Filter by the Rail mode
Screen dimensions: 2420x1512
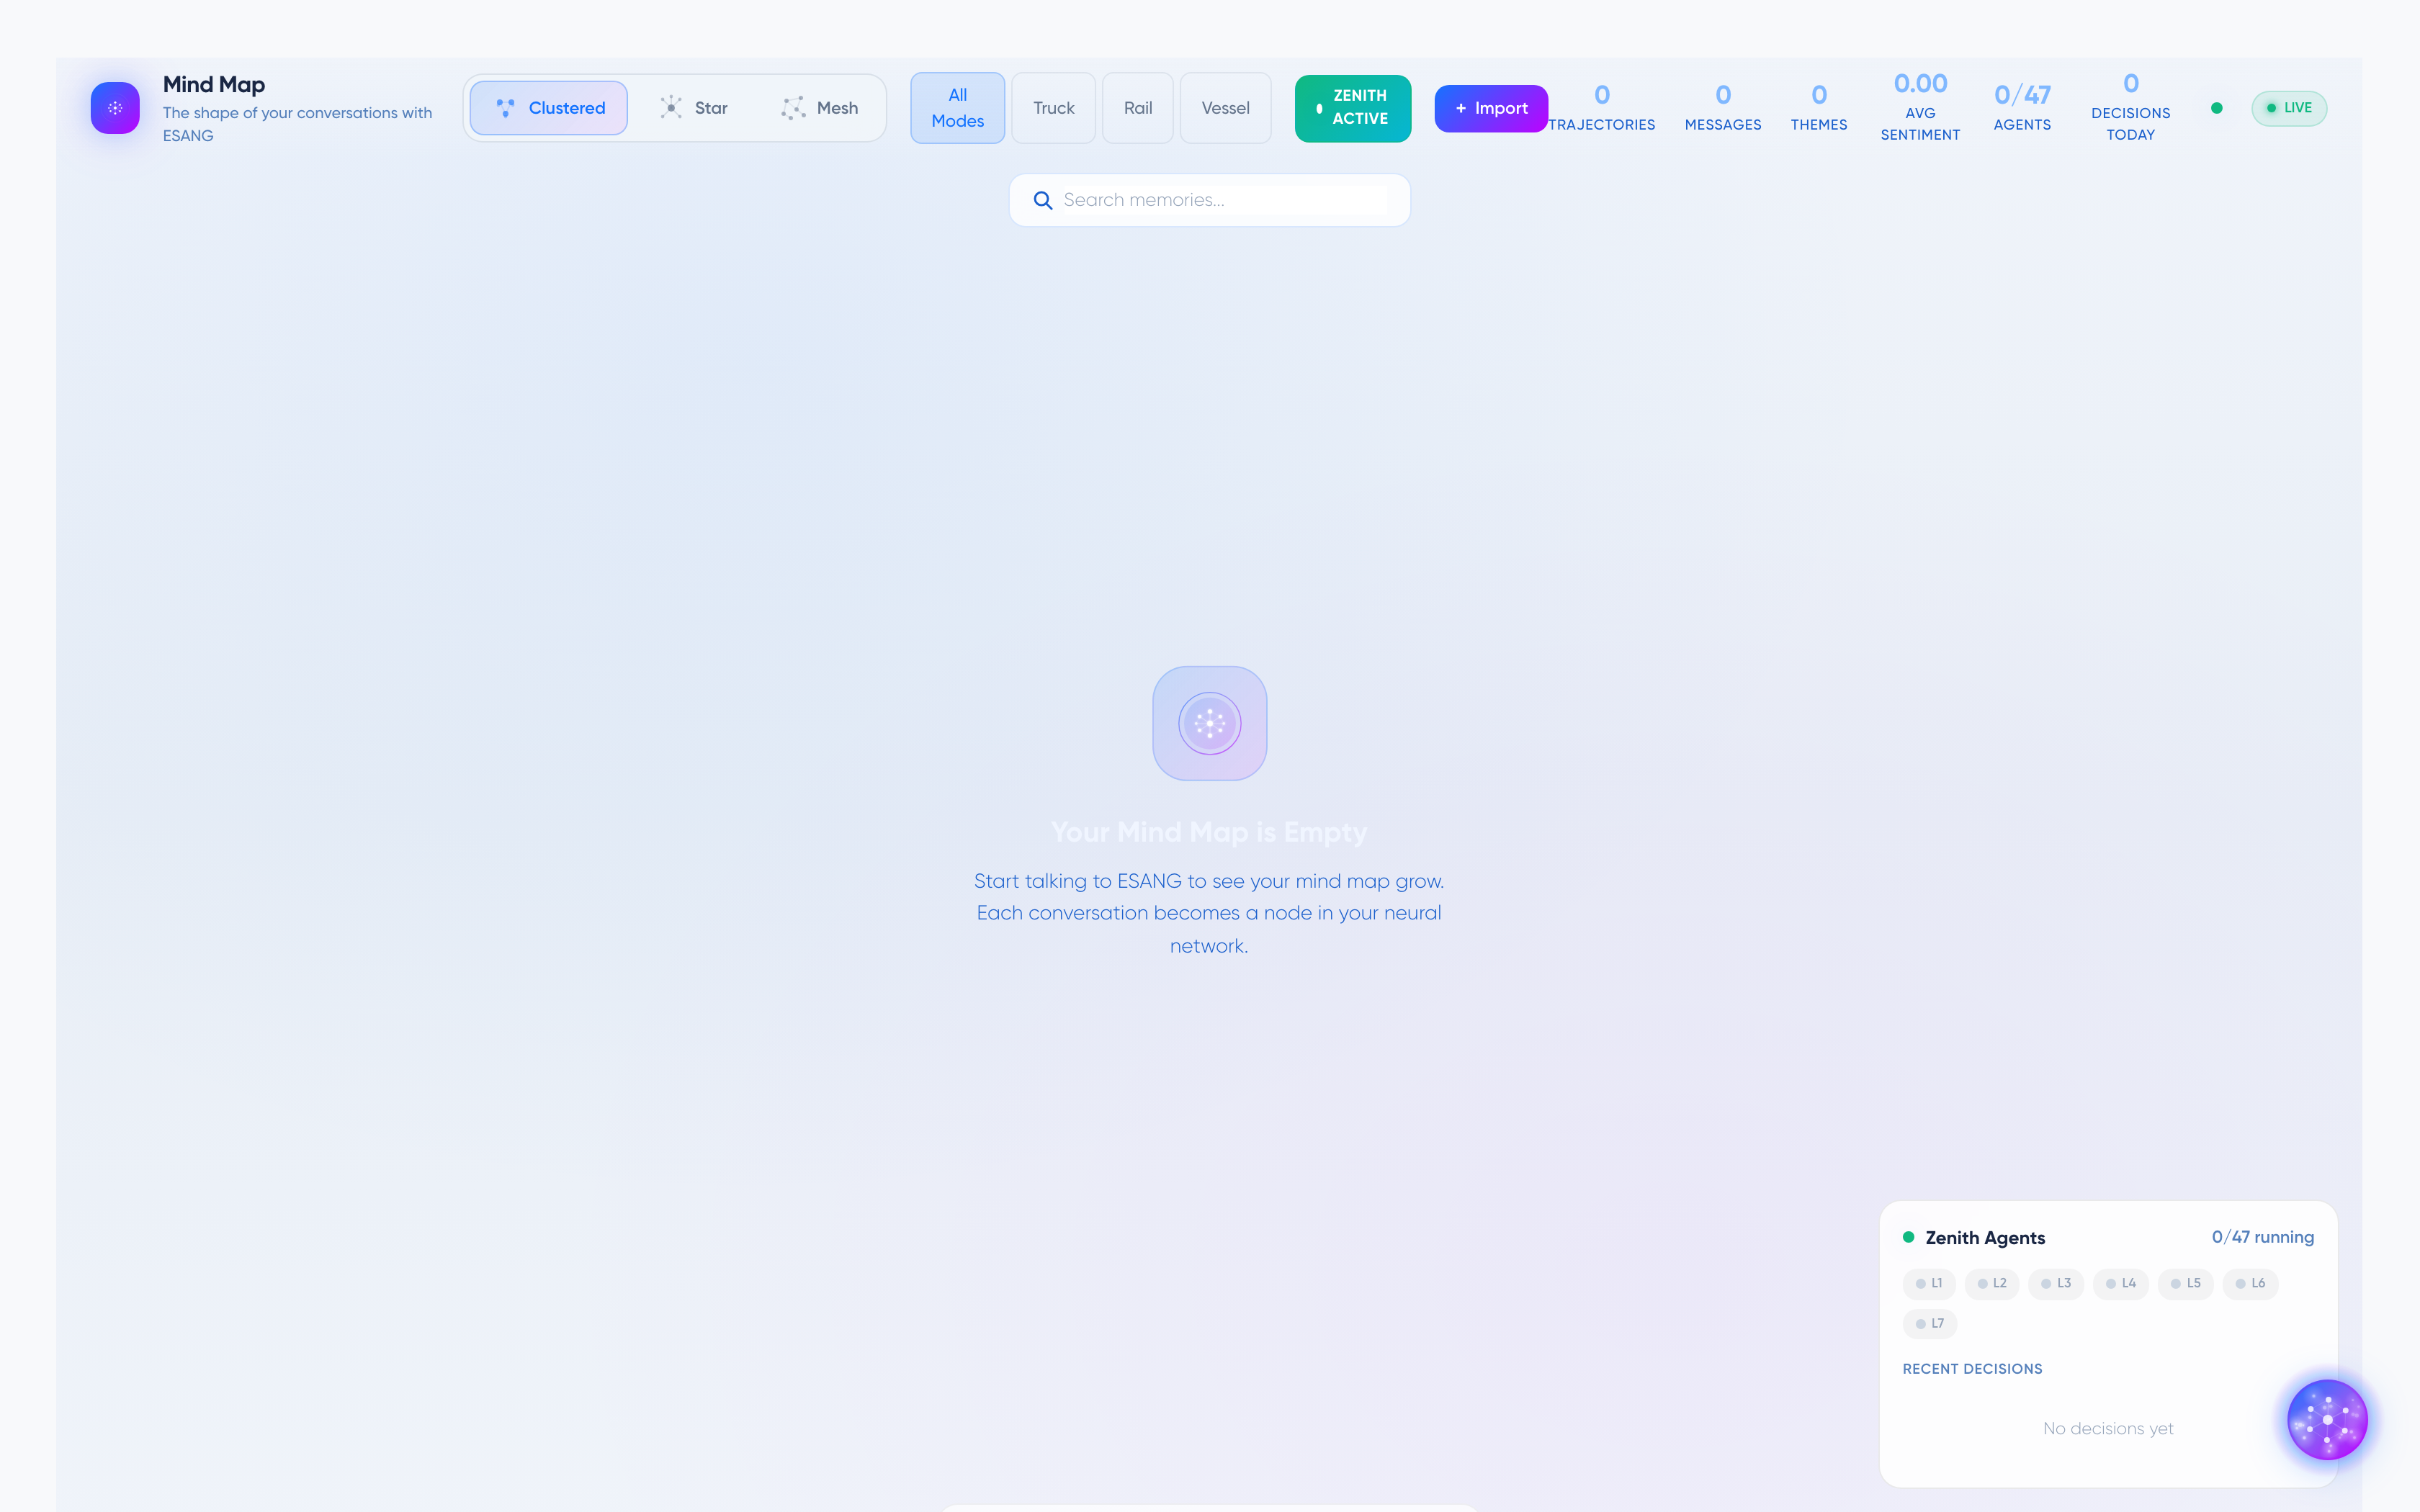(x=1137, y=108)
